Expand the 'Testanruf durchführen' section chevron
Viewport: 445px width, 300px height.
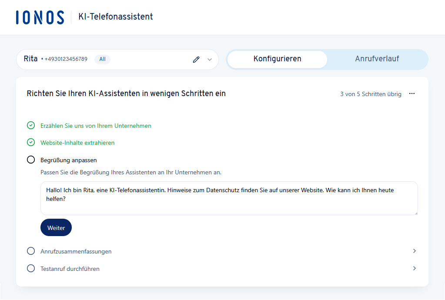pyautogui.click(x=414, y=268)
